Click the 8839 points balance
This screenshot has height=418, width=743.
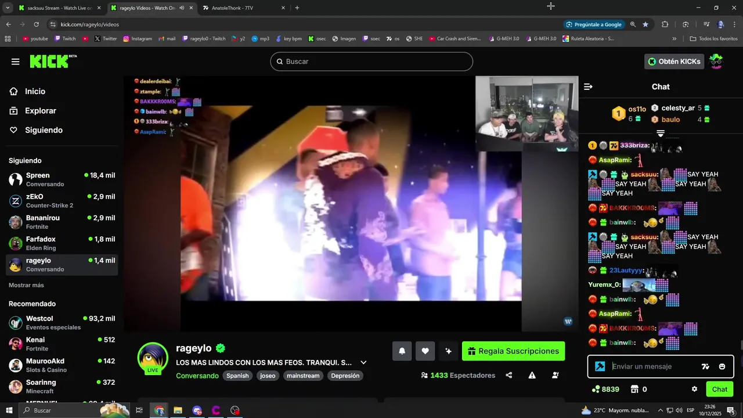(x=605, y=389)
